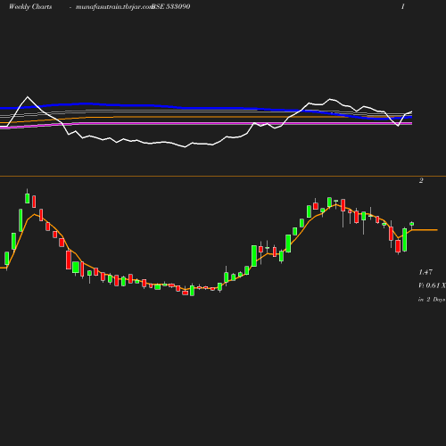Image resolution: width=446 pixels, height=446 pixels.
Task: Click the munafasutra.tbrjar.com site label
Action: (114, 7)
